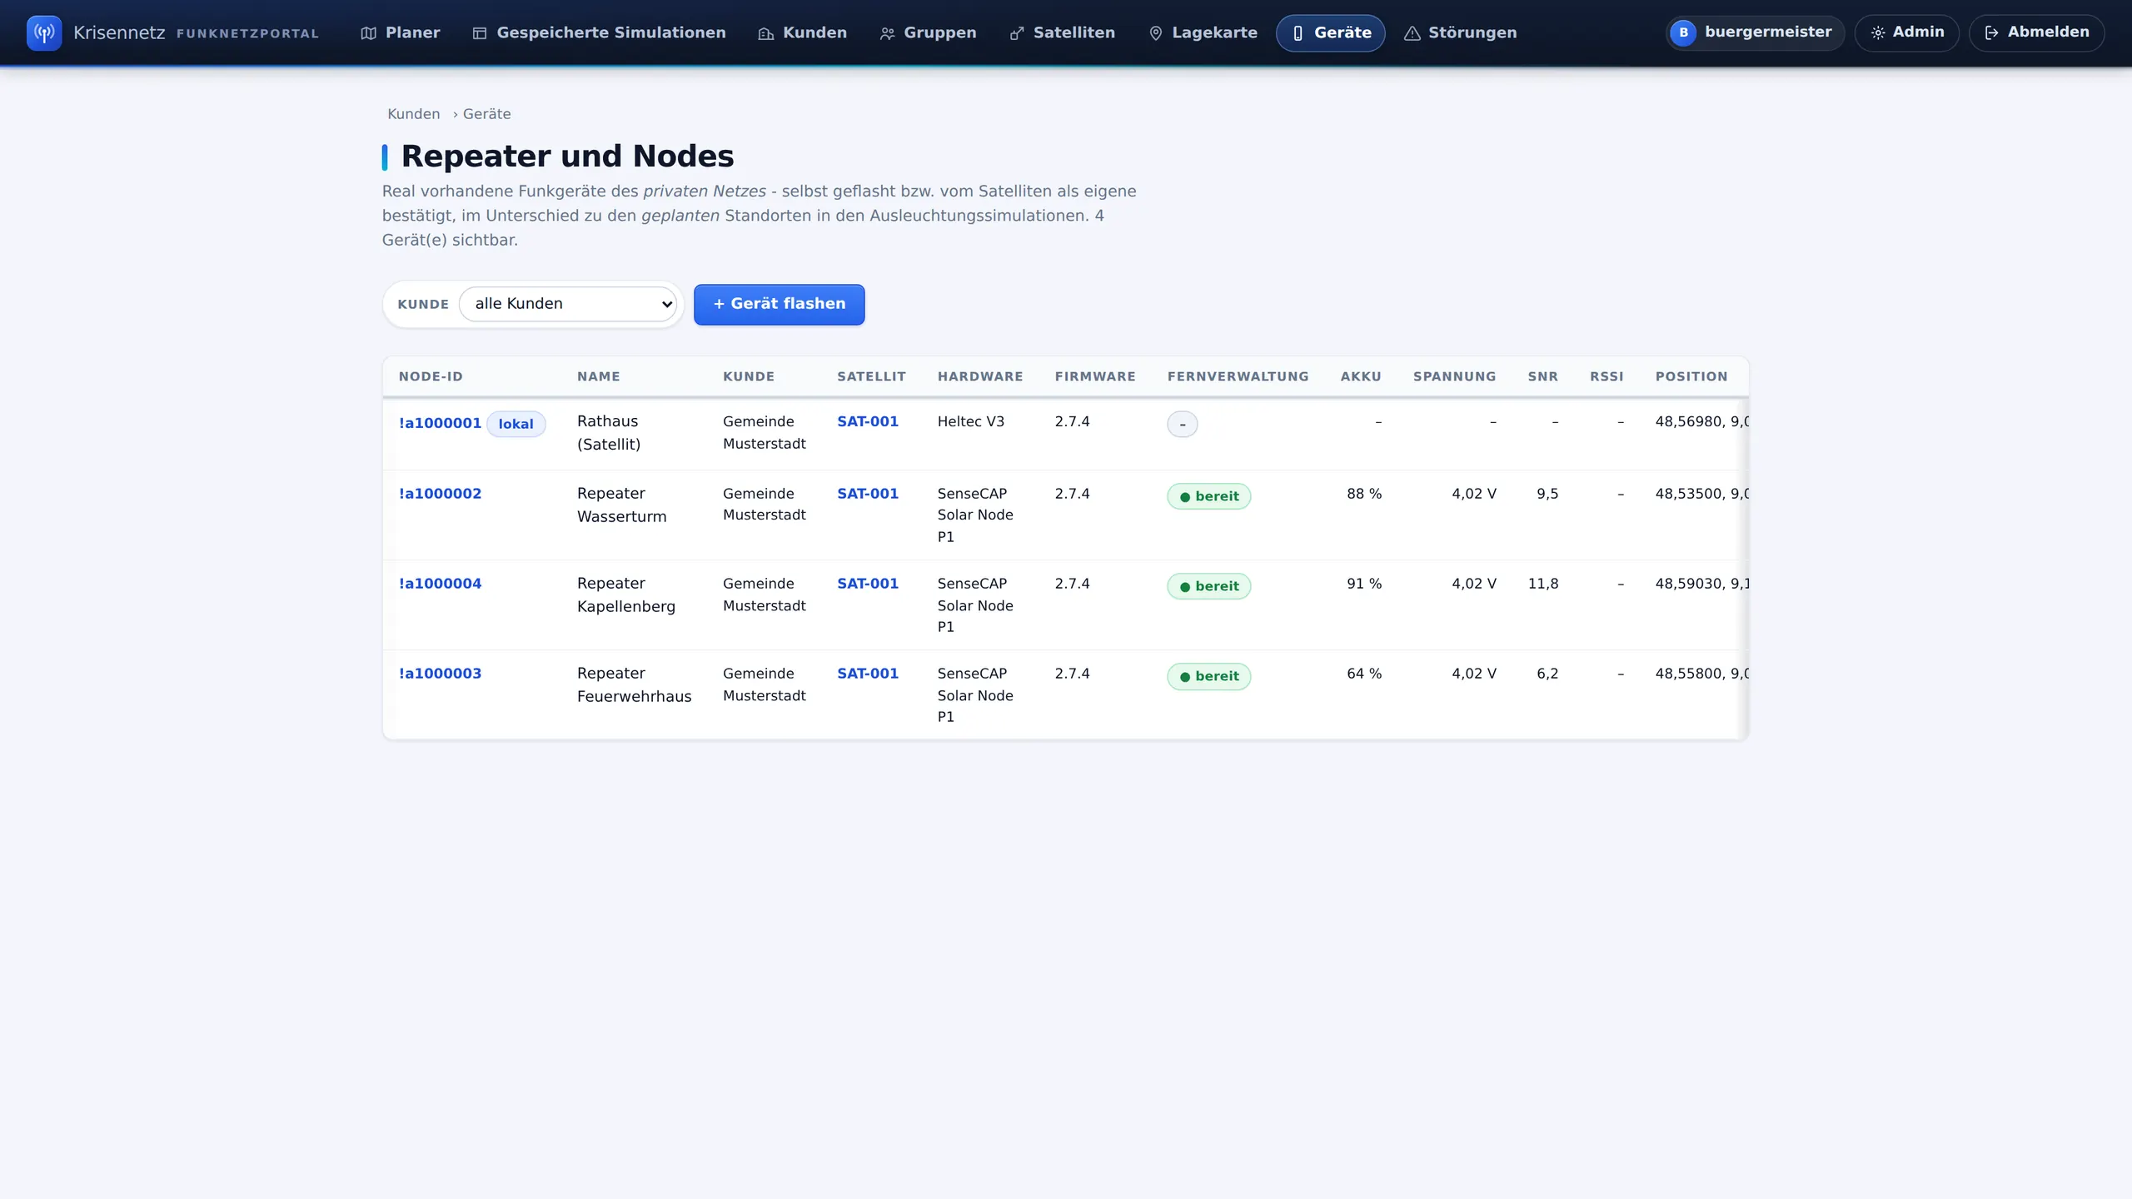2132x1199 pixels.
Task: Click the Abmelden logout arrow icon
Action: pyautogui.click(x=1992, y=33)
